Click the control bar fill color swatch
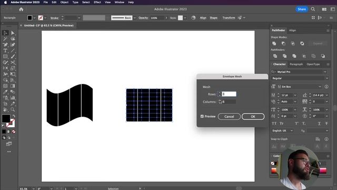The image size is (337, 190). 29,17
